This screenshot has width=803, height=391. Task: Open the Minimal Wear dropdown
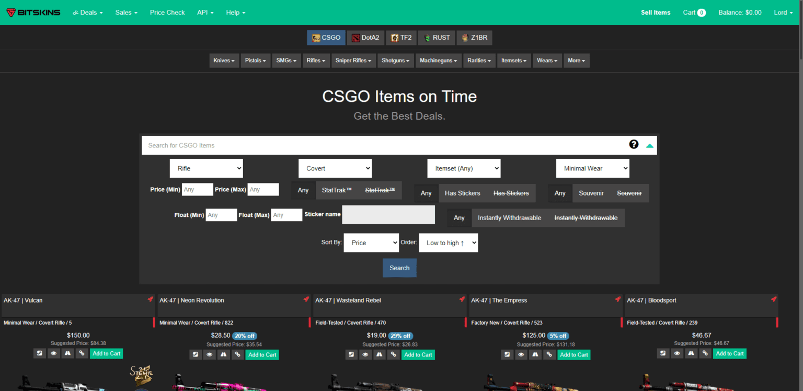click(593, 168)
